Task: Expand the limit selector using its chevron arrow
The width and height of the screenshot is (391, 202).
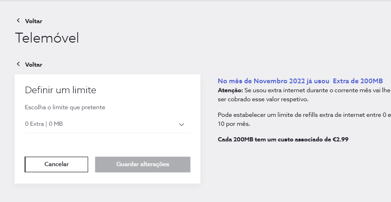Action: (182, 124)
